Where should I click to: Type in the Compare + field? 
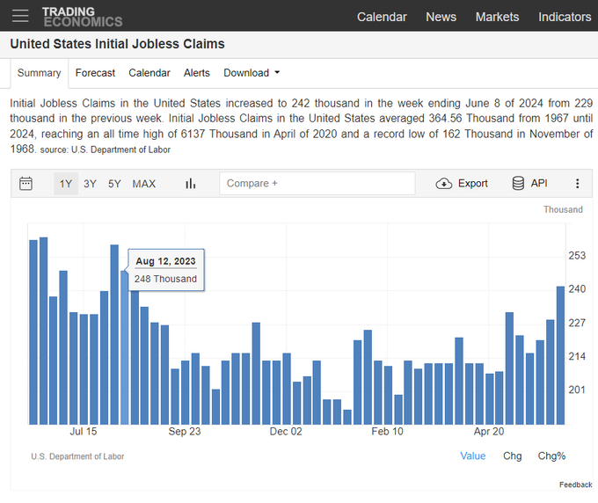click(317, 183)
